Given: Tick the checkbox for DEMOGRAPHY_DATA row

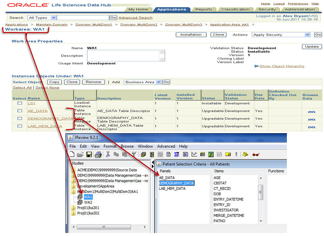Looking at the screenshot, I should 20,118.
